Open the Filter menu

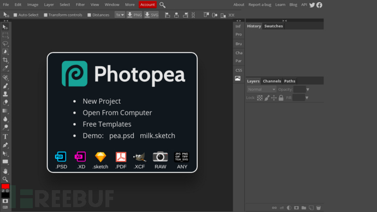point(80,4)
